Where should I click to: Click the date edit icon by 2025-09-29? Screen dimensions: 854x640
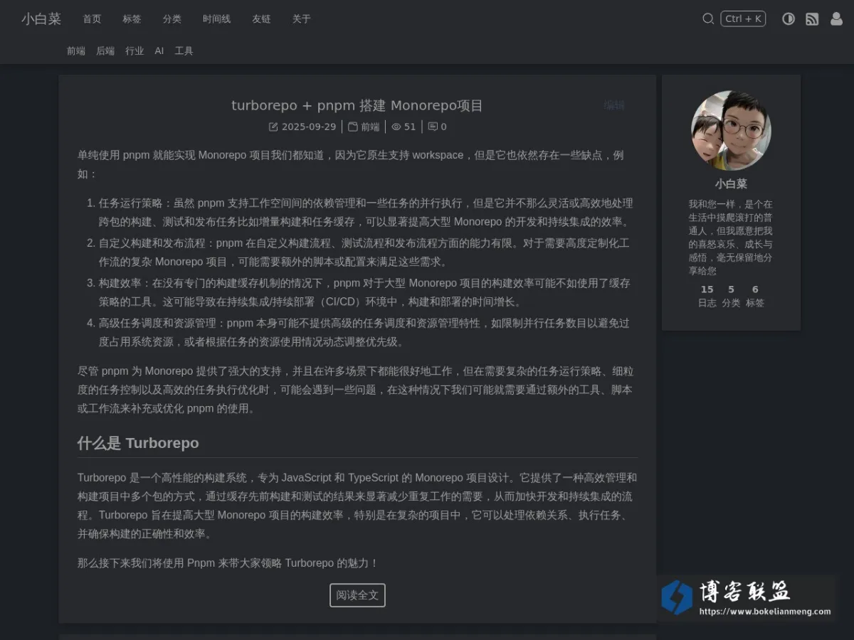273,127
